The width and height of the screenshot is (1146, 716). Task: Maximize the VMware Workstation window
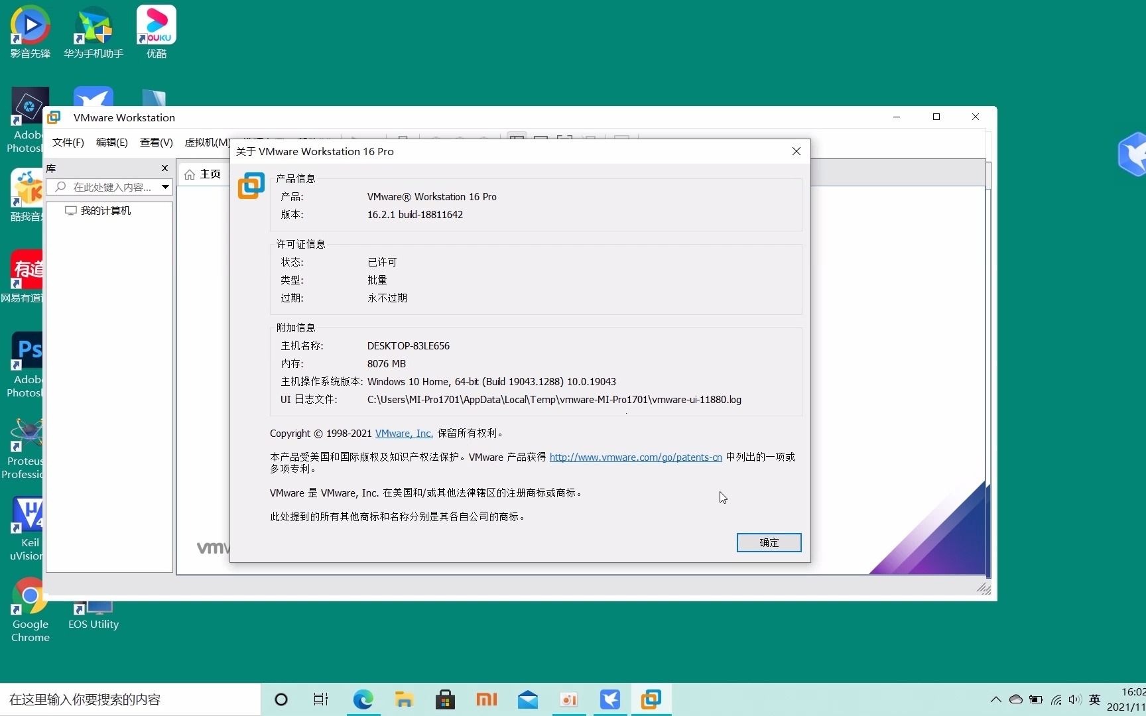[x=936, y=117]
